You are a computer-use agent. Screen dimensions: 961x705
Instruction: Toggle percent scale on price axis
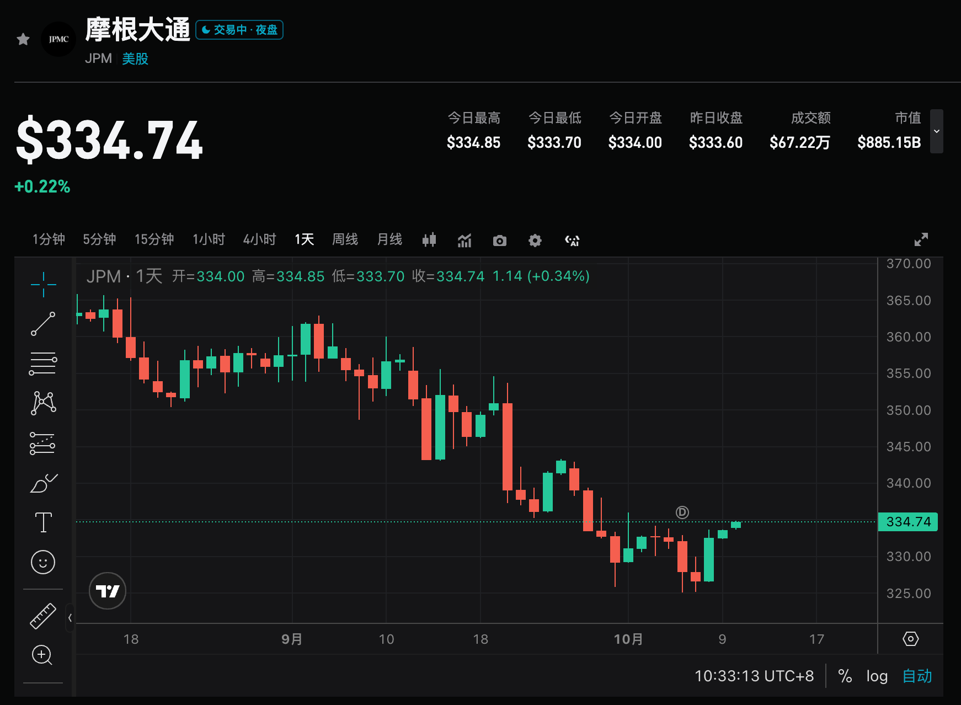point(845,676)
